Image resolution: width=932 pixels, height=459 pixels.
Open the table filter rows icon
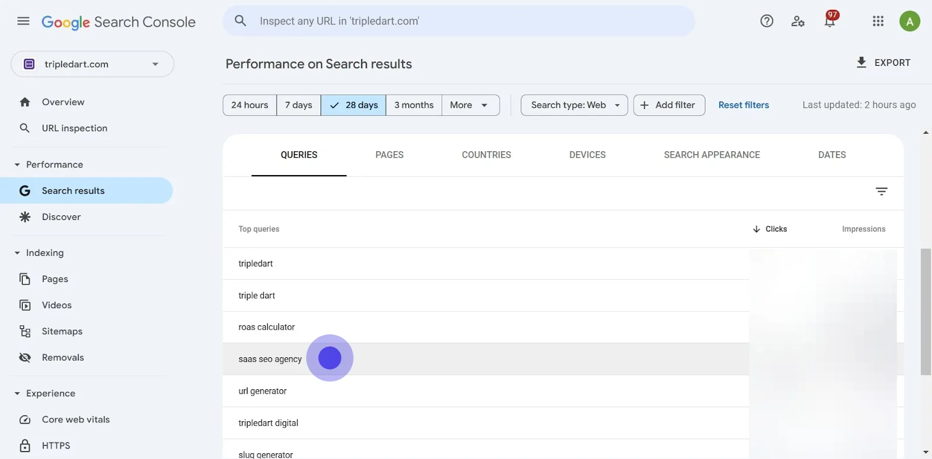pos(881,191)
